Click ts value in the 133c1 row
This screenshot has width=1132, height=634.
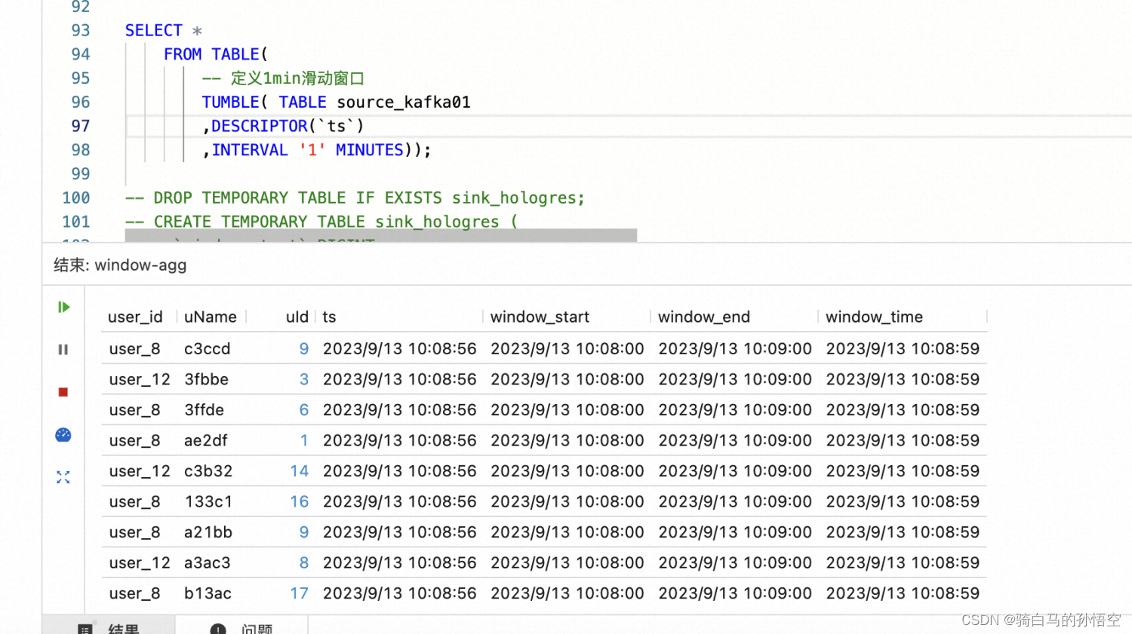(x=400, y=501)
